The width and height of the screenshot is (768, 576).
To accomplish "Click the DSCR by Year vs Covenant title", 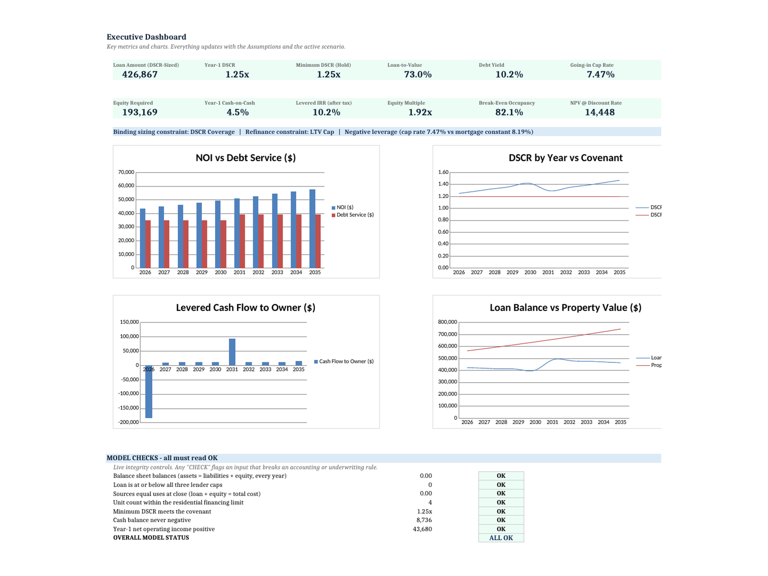I will (x=565, y=158).
